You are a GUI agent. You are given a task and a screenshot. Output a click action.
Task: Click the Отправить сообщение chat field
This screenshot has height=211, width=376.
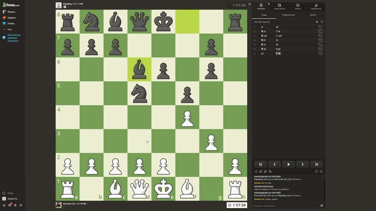point(286,206)
